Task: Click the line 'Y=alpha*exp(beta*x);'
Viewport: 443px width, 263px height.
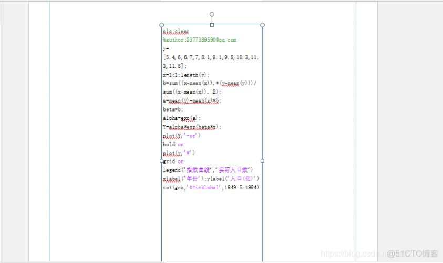Action: coord(192,127)
